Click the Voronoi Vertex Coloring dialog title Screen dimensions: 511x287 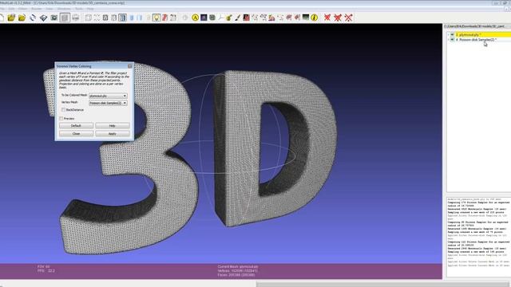pos(74,66)
